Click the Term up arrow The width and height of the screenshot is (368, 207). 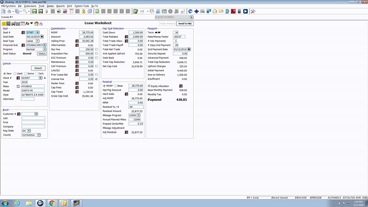pyautogui.click(x=156, y=33)
